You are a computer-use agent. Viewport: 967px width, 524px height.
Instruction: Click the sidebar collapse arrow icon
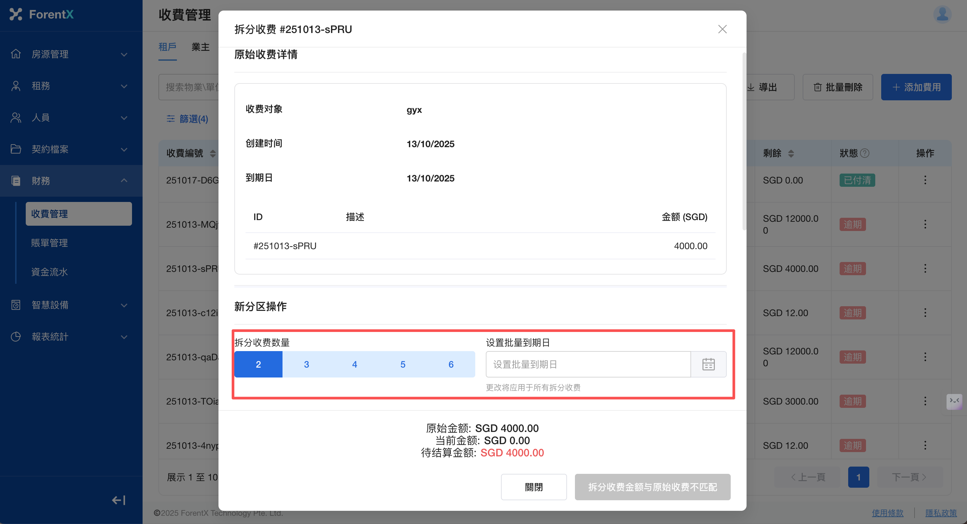pos(118,500)
